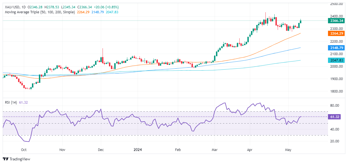Image resolution: width=348 pixels, height=164 pixels.
Task: Click the TradingView logo icon
Action: pos(6,159)
